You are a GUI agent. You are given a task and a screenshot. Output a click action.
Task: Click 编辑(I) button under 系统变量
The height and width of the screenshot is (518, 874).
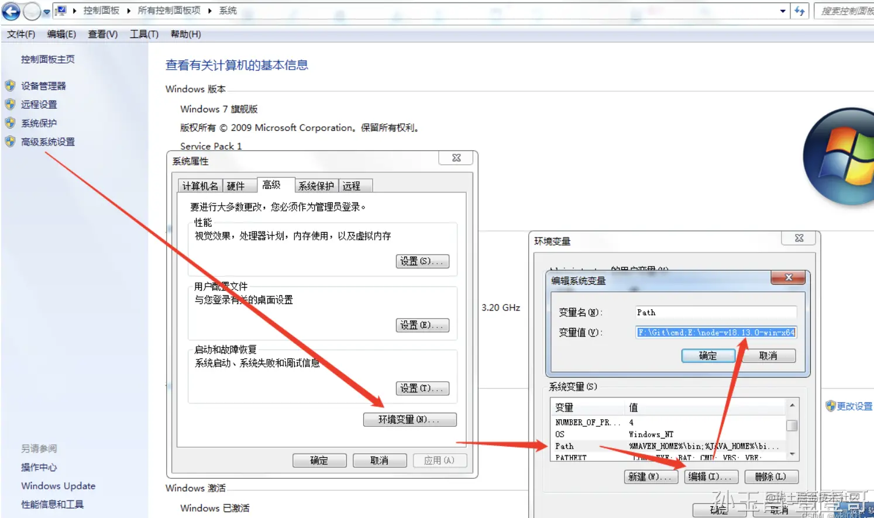coord(711,477)
